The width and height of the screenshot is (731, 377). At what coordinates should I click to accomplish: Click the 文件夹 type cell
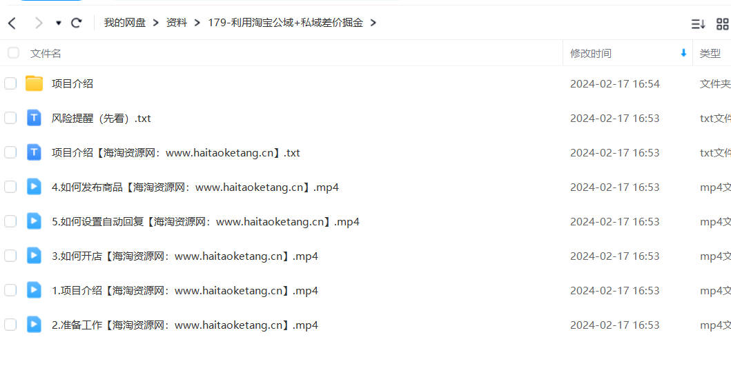pyautogui.click(x=715, y=84)
